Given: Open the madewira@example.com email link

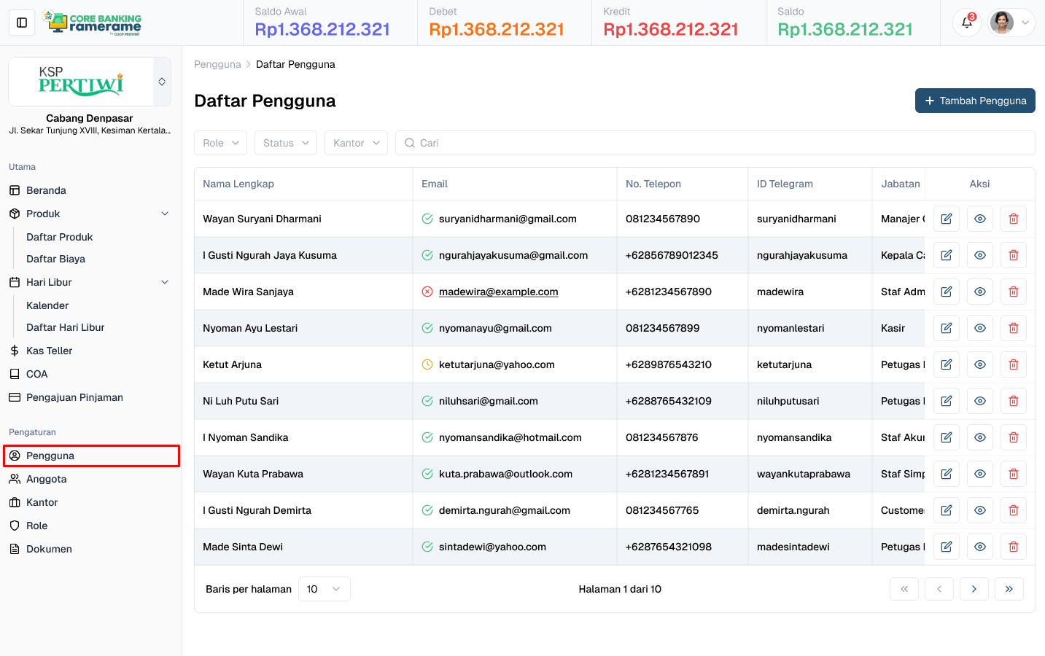Looking at the screenshot, I should [x=498, y=291].
